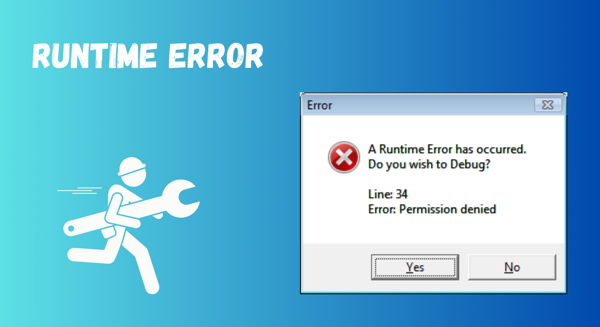Click the worker's extended front leg

pyautogui.click(x=142, y=263)
